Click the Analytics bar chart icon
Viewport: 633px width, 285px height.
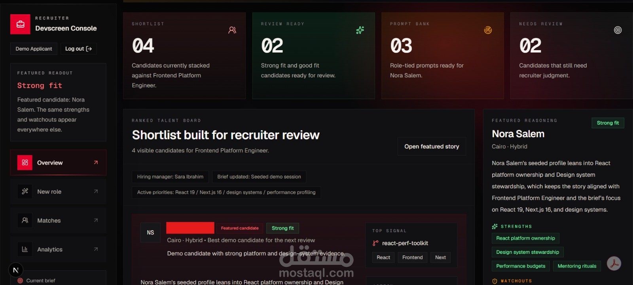click(25, 249)
